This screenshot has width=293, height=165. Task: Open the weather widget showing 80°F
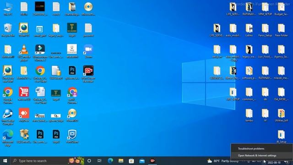(223, 161)
